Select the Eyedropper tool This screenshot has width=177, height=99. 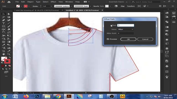4,45
